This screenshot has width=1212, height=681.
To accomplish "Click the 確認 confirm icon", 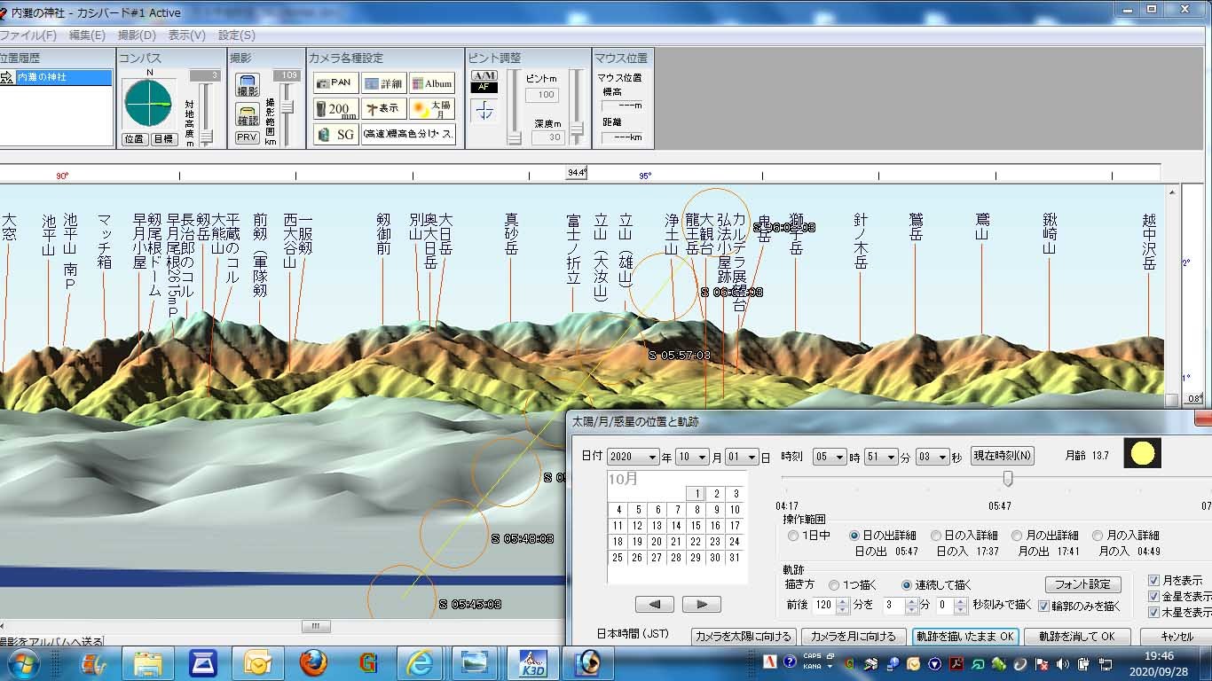I will pyautogui.click(x=248, y=114).
